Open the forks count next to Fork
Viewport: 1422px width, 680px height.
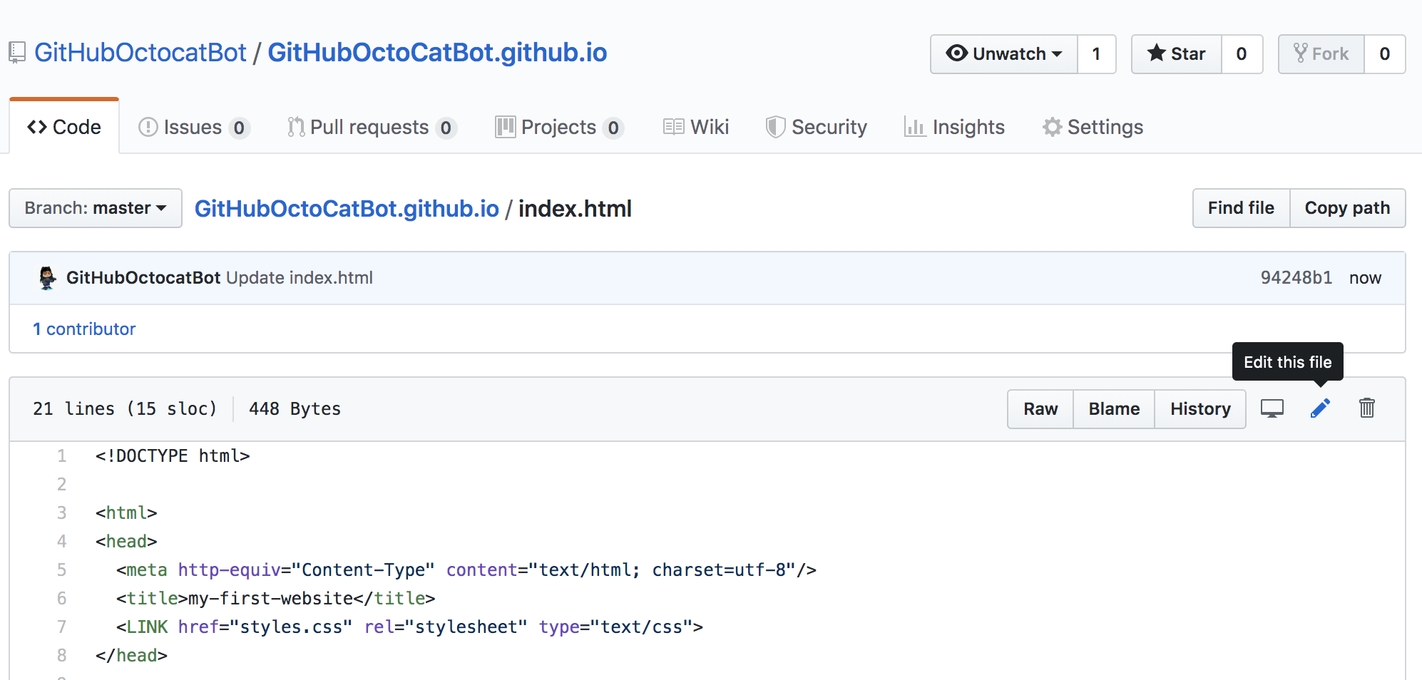pyautogui.click(x=1385, y=54)
